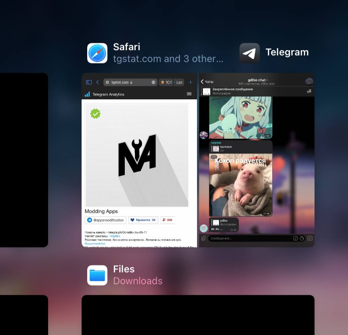This screenshot has height=335, width=348.
Task: Click the Modding Apps title
Action: [x=101, y=211]
